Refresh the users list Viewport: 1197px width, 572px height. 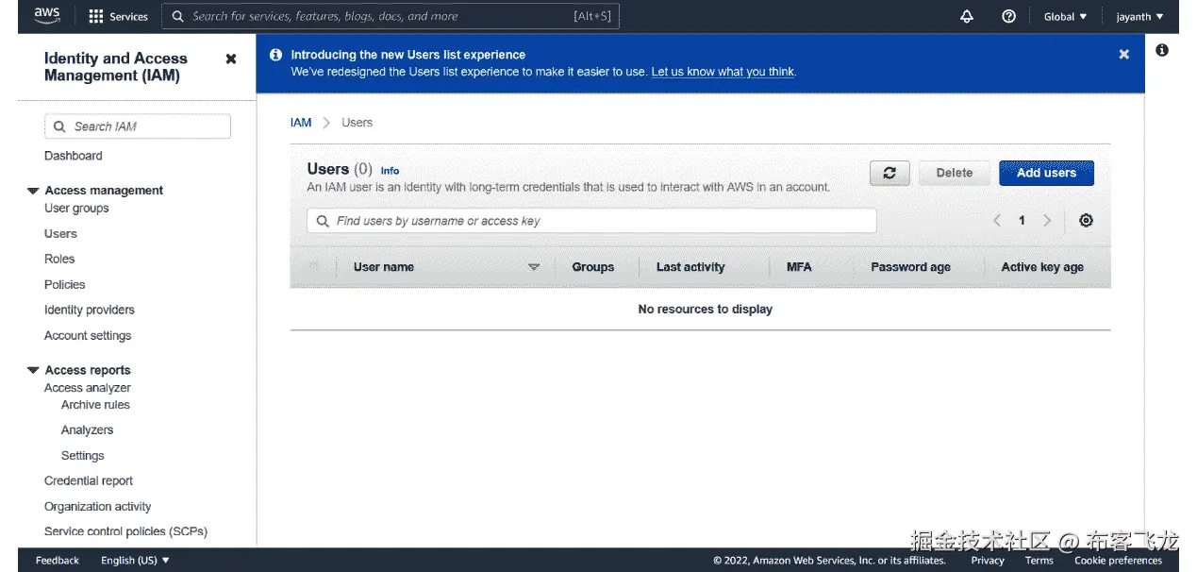pyautogui.click(x=889, y=173)
